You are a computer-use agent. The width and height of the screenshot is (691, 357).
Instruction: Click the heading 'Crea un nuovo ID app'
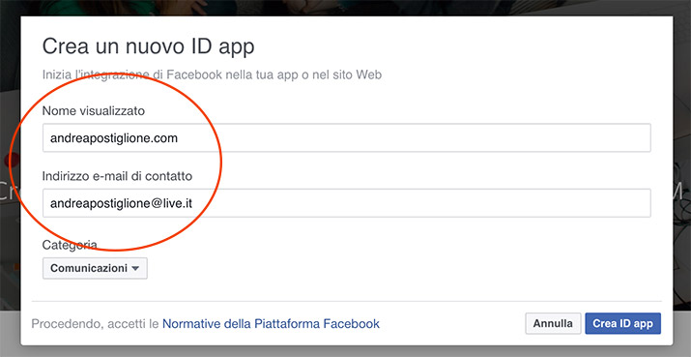[x=149, y=46]
